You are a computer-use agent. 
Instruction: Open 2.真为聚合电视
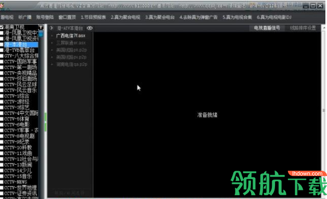(125, 17)
